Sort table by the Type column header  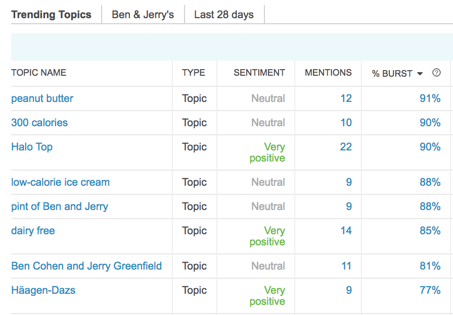(194, 73)
